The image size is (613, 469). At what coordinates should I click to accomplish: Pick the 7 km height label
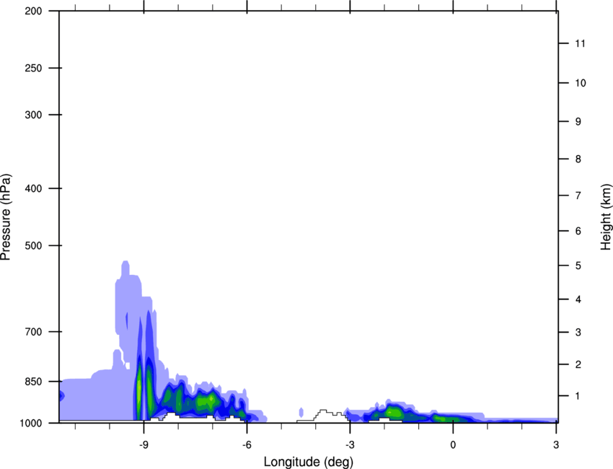pos(578,196)
